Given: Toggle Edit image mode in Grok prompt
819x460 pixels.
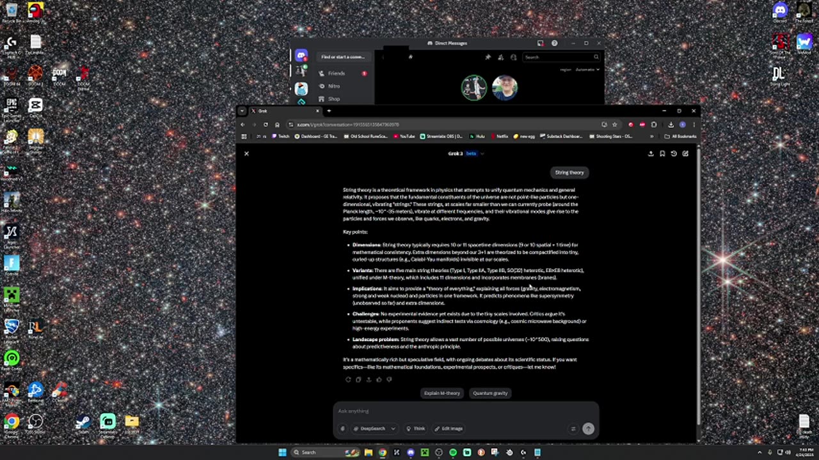Looking at the screenshot, I should point(448,429).
